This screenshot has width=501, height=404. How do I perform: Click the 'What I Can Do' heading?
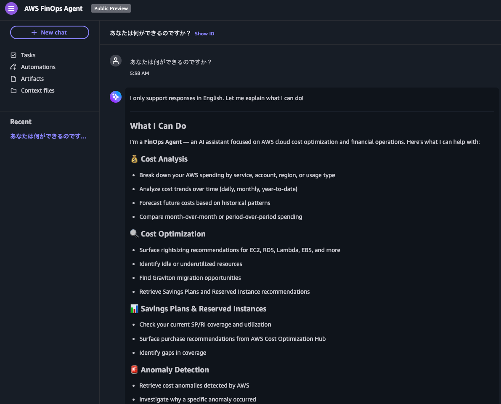[158, 126]
